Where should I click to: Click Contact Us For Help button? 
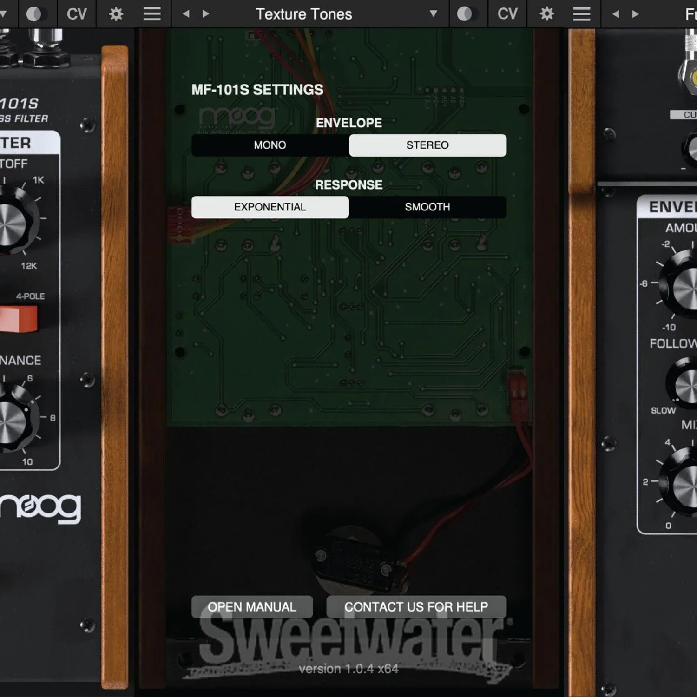[416, 606]
